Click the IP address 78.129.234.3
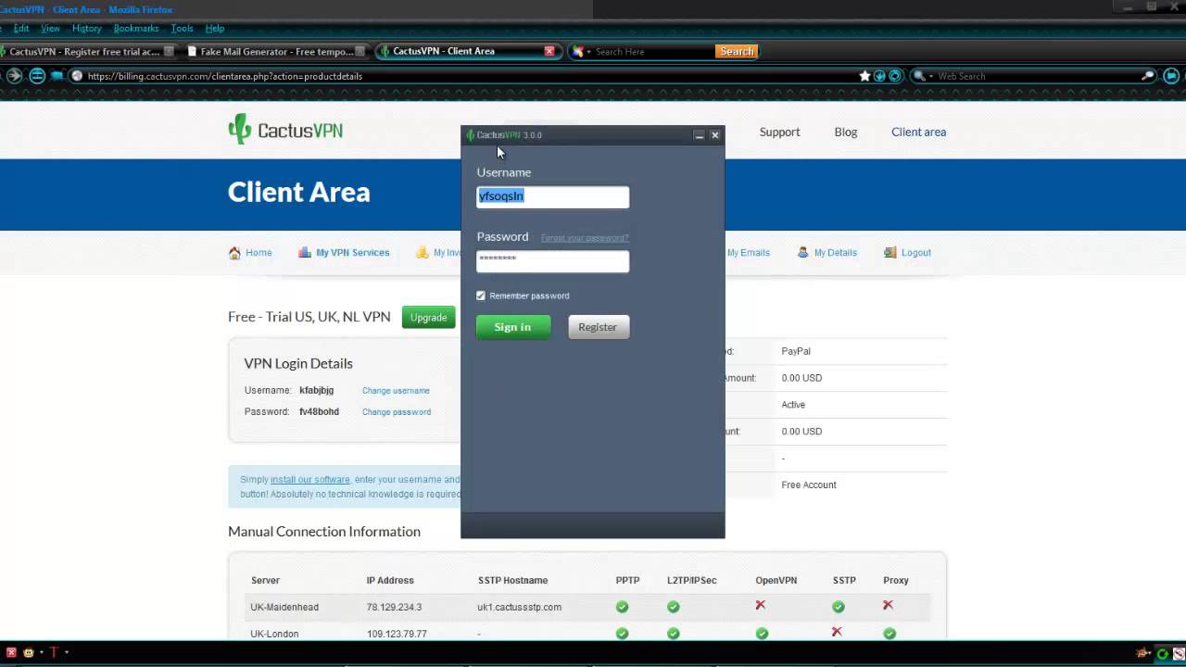 coord(394,608)
